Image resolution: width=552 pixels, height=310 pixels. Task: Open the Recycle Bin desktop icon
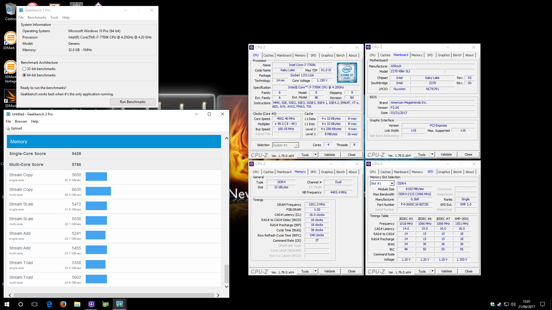(x=10, y=11)
